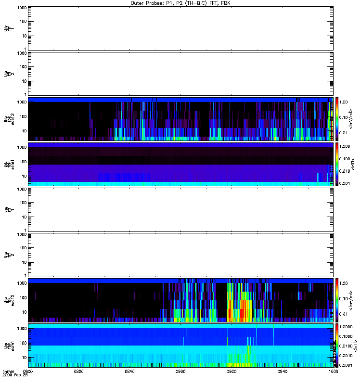Click the <|nT|> unit label beside thc scm1 color bar
Image resolution: width=361 pixels, height=385 pixels.
(355, 346)
